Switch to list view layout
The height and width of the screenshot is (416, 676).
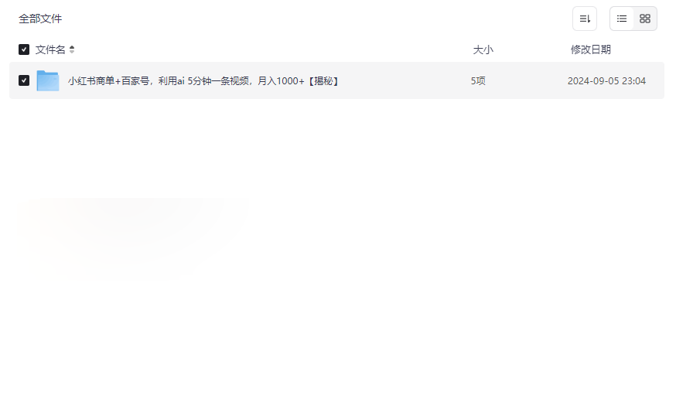click(x=621, y=19)
